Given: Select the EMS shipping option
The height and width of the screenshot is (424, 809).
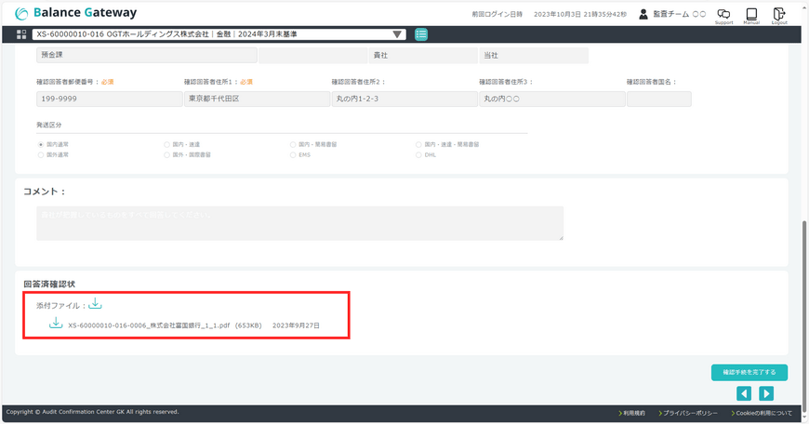Looking at the screenshot, I should coord(293,155).
